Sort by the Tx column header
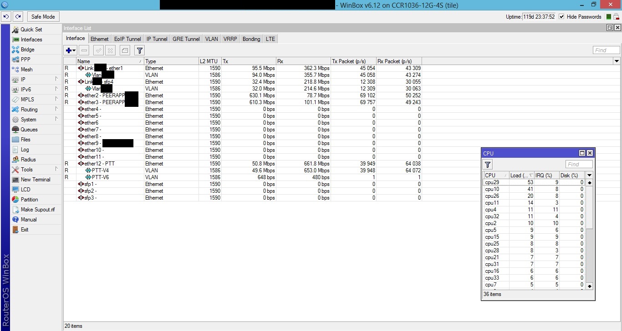Screen dimensions: 622x331 (x=249, y=61)
